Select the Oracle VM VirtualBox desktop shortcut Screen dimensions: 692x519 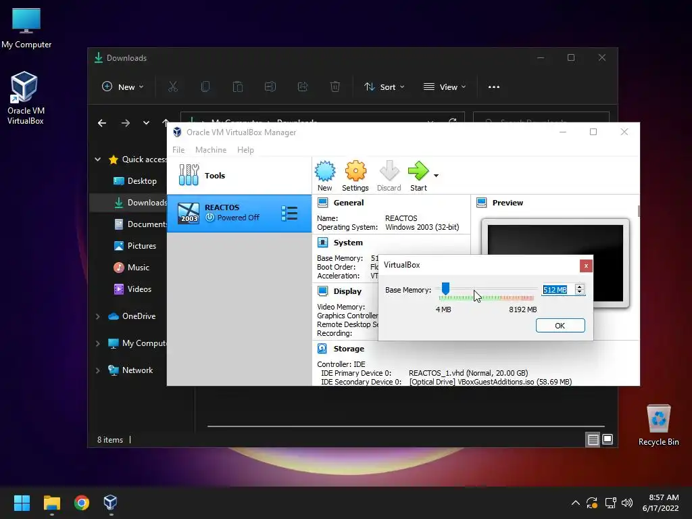click(x=25, y=98)
